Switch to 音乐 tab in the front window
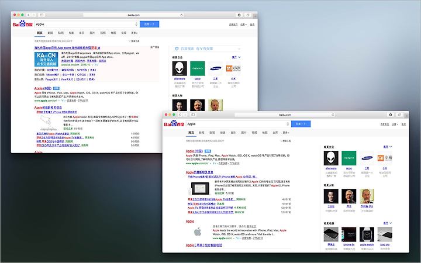This screenshot has width=421, height=263. tap(233, 133)
